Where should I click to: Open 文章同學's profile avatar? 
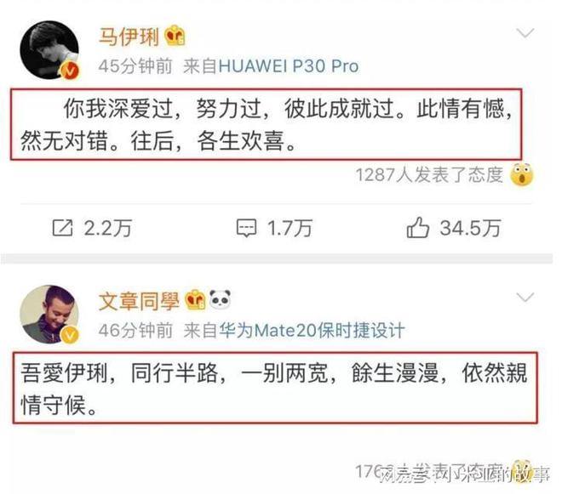coord(49,315)
